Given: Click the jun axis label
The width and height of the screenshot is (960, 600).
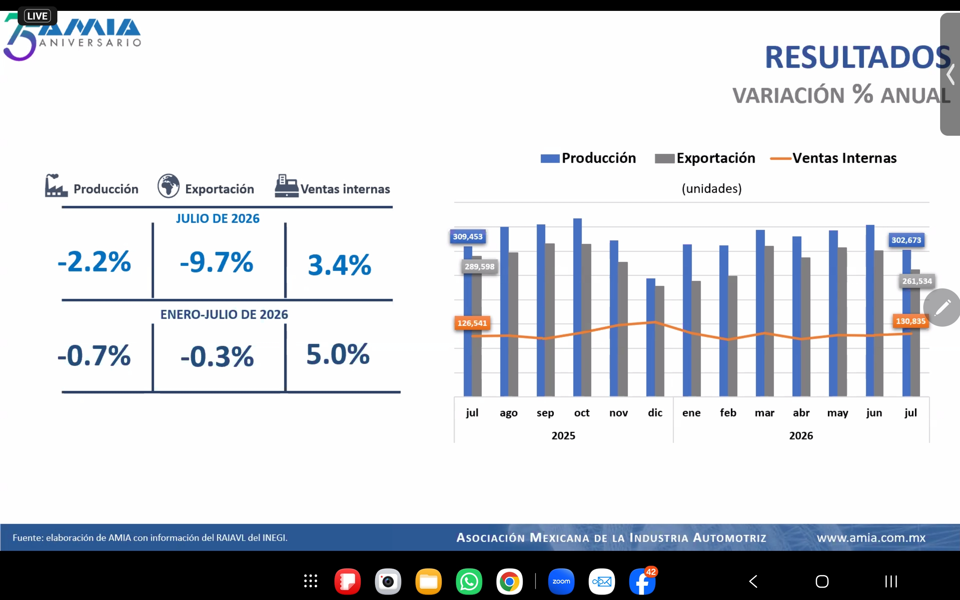Looking at the screenshot, I should pos(874,414).
